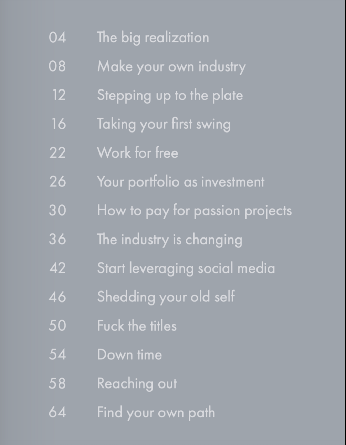
Task: Select 'How to pay for passion projects'
Action: pyautogui.click(x=195, y=211)
